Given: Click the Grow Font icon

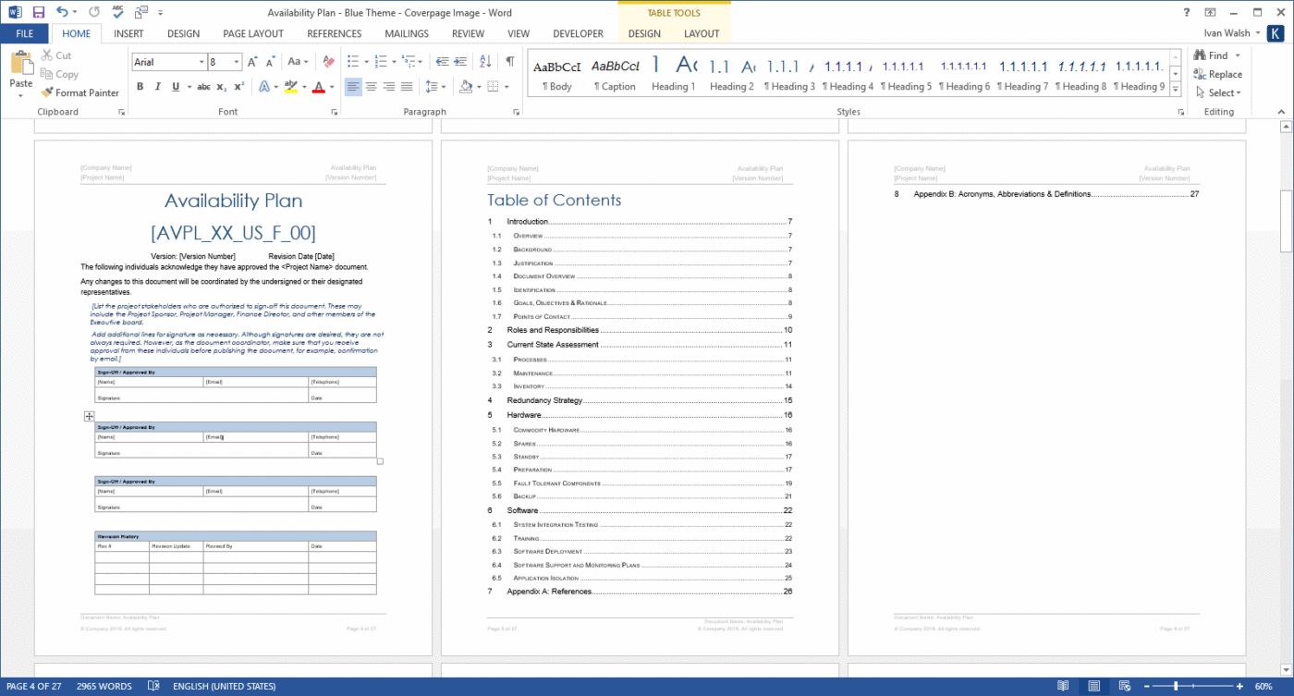Looking at the screenshot, I should coord(250,61).
